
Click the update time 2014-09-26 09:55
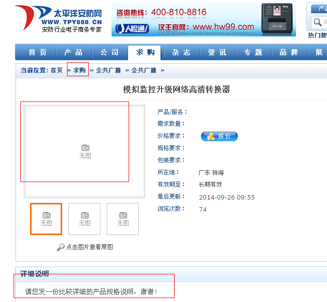coord(227,197)
